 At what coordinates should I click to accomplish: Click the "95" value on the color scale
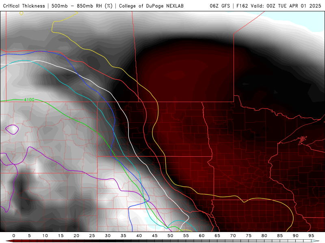[311, 236]
